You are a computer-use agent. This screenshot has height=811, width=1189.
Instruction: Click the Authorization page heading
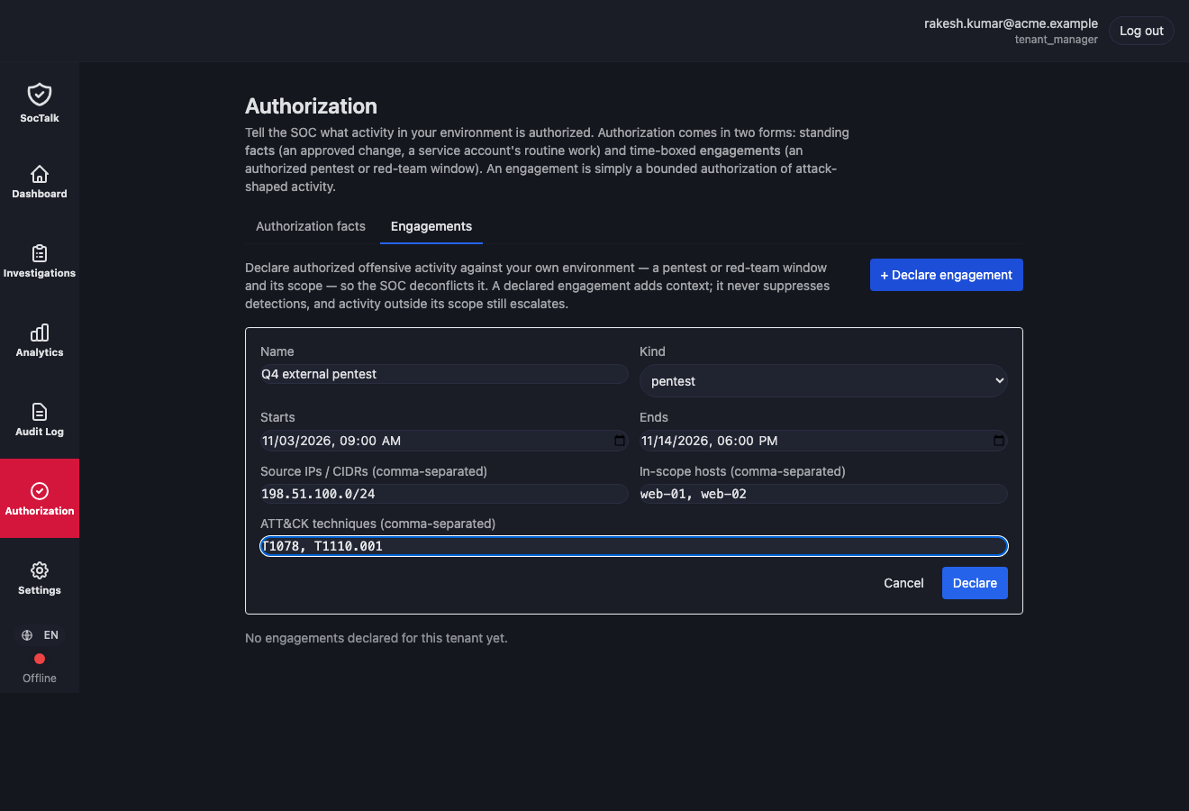[311, 106]
